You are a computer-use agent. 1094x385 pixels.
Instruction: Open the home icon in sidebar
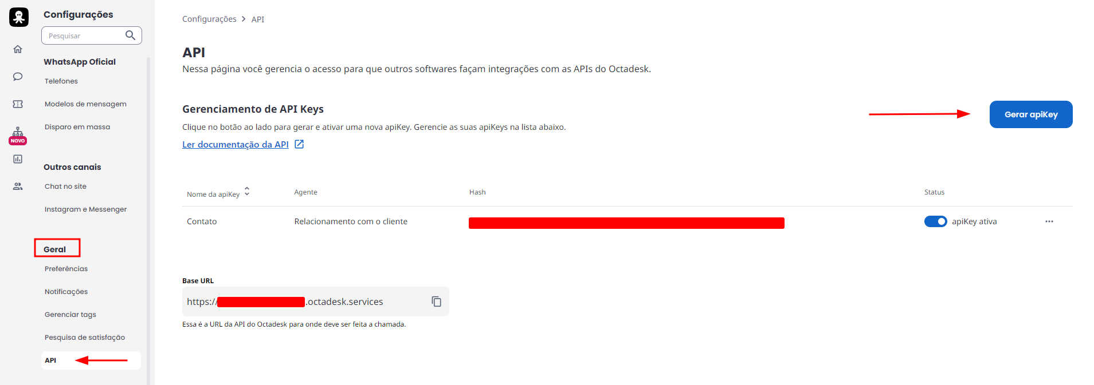pos(18,49)
